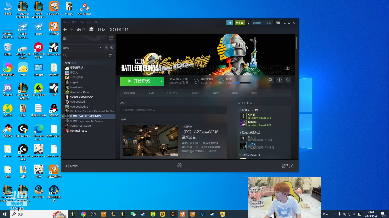Open the QQ penguin desktop icon

point(54,110)
